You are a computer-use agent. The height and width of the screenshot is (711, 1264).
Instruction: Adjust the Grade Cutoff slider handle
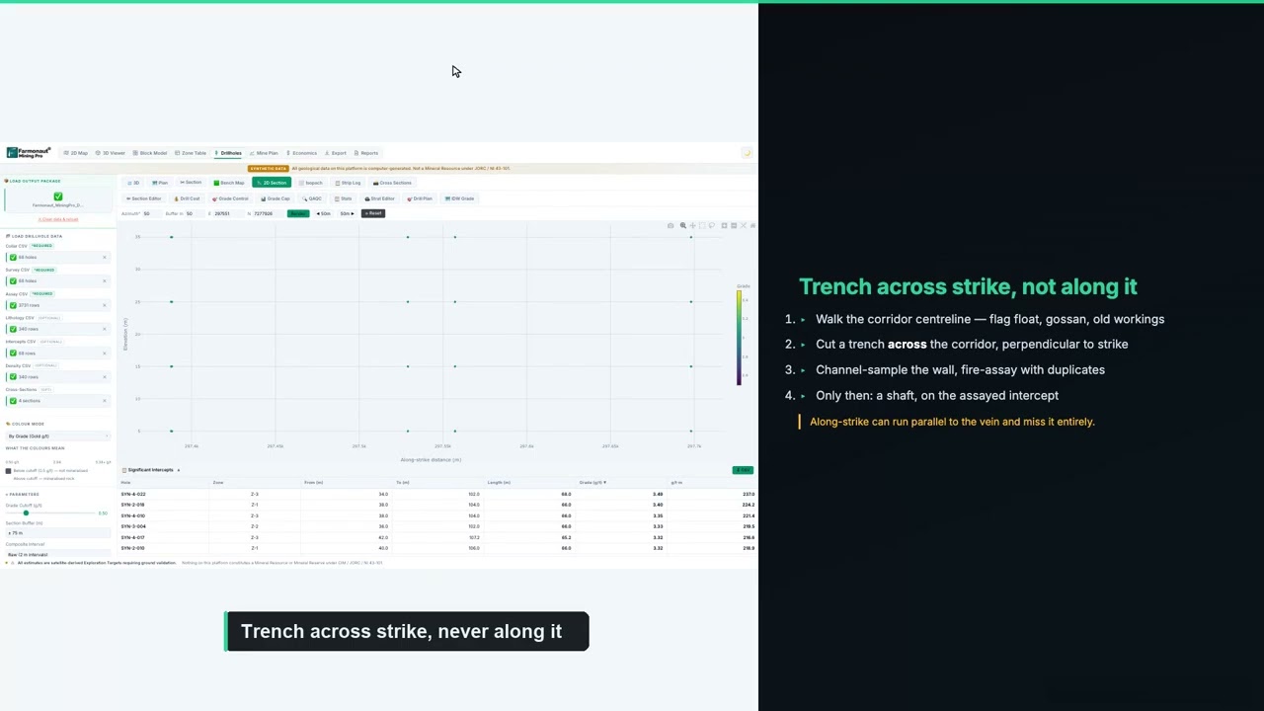(26, 513)
